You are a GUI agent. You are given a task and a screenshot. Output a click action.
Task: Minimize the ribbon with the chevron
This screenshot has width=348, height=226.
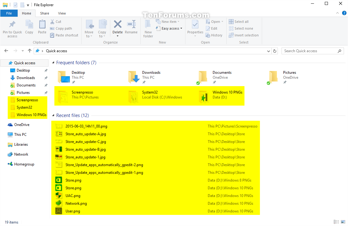click(337, 13)
